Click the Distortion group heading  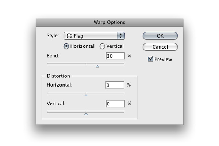pos(58,76)
